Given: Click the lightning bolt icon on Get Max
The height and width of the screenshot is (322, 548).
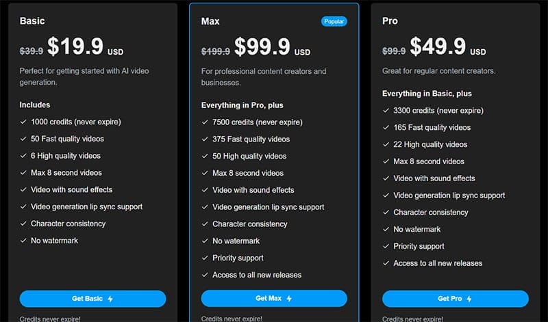Looking at the screenshot, I should [289, 299].
